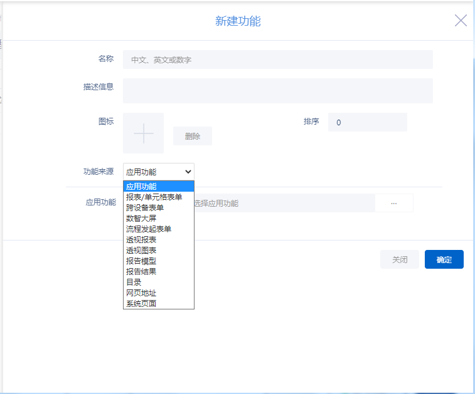
Task: Collapse the 功能来源 dropdown via its arrow
Action: (x=188, y=172)
